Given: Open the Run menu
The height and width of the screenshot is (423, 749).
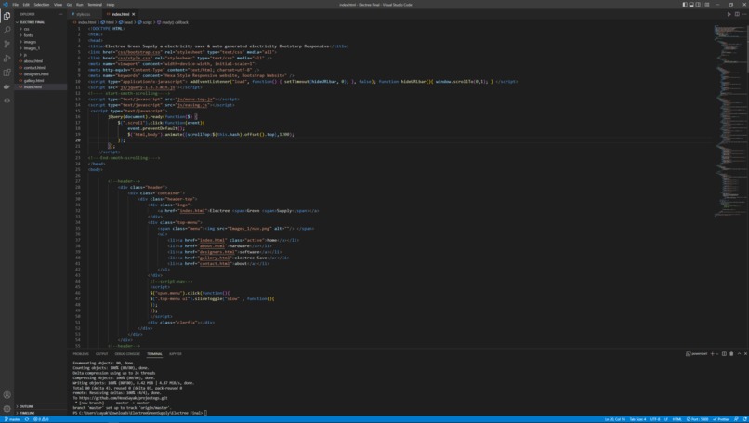Looking at the screenshot, I should (79, 5).
